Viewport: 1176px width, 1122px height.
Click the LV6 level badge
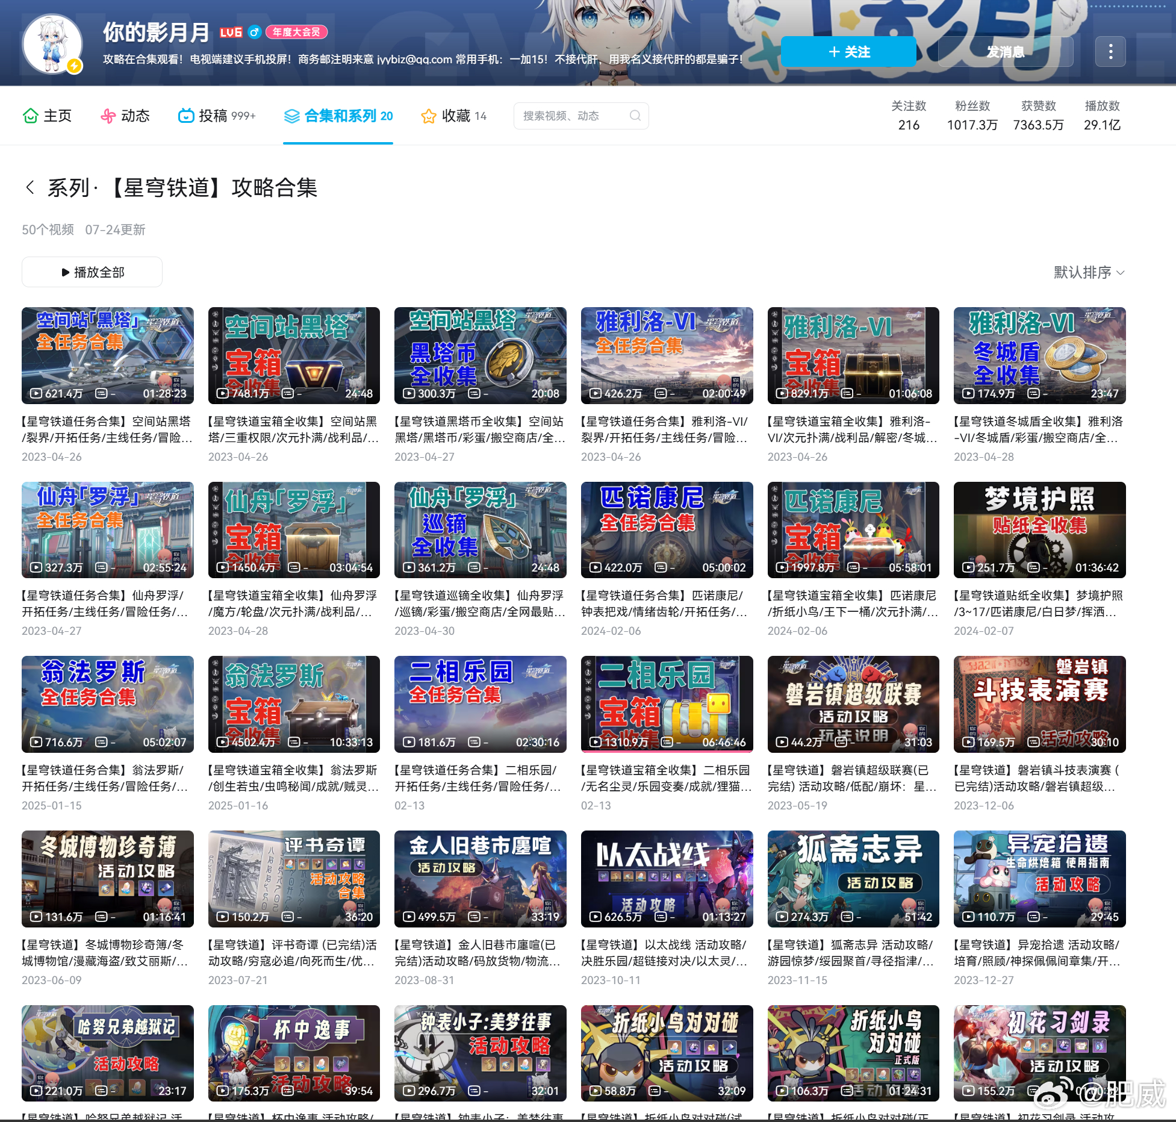[x=231, y=33]
